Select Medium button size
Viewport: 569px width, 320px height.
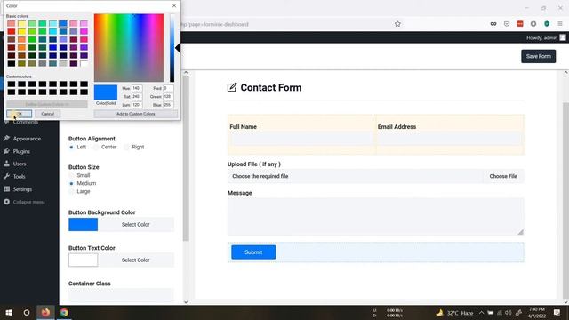[71, 184]
